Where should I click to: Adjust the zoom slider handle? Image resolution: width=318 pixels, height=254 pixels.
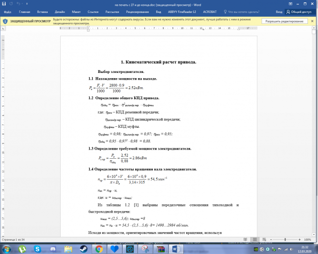(285, 240)
